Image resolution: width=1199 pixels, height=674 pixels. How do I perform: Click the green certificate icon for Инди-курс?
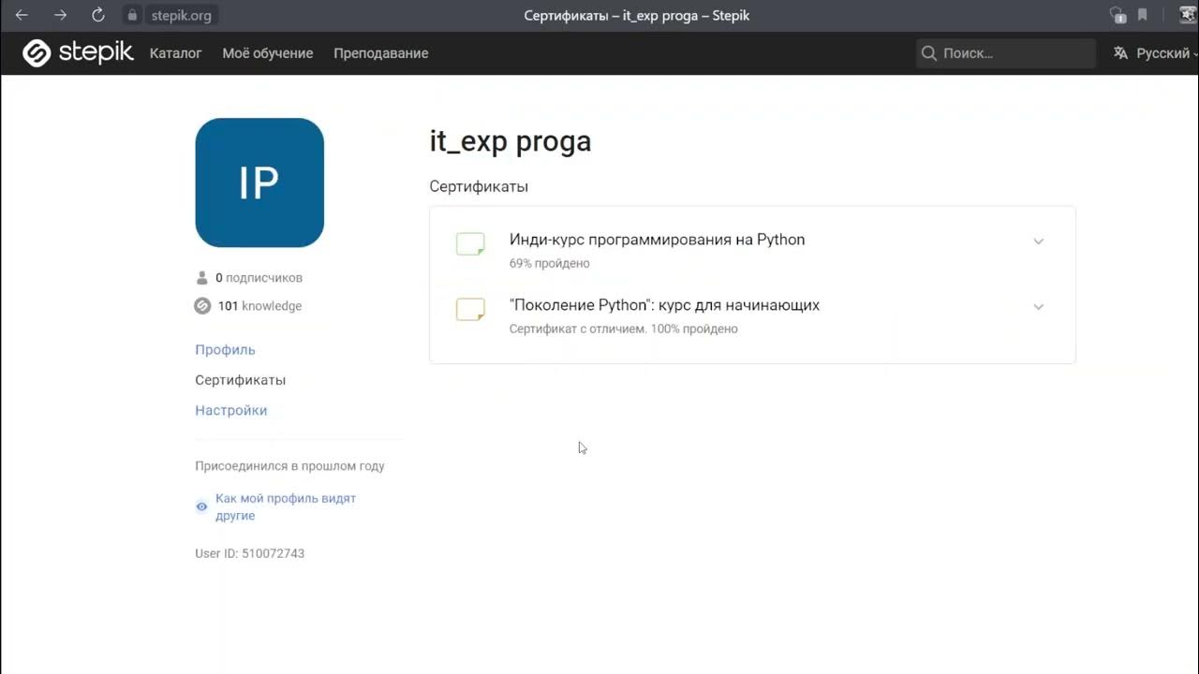(470, 244)
